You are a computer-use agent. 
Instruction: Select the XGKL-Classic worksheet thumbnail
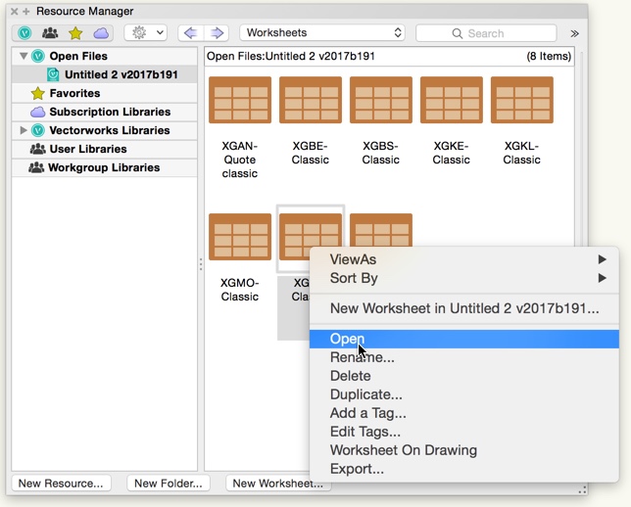(x=522, y=100)
